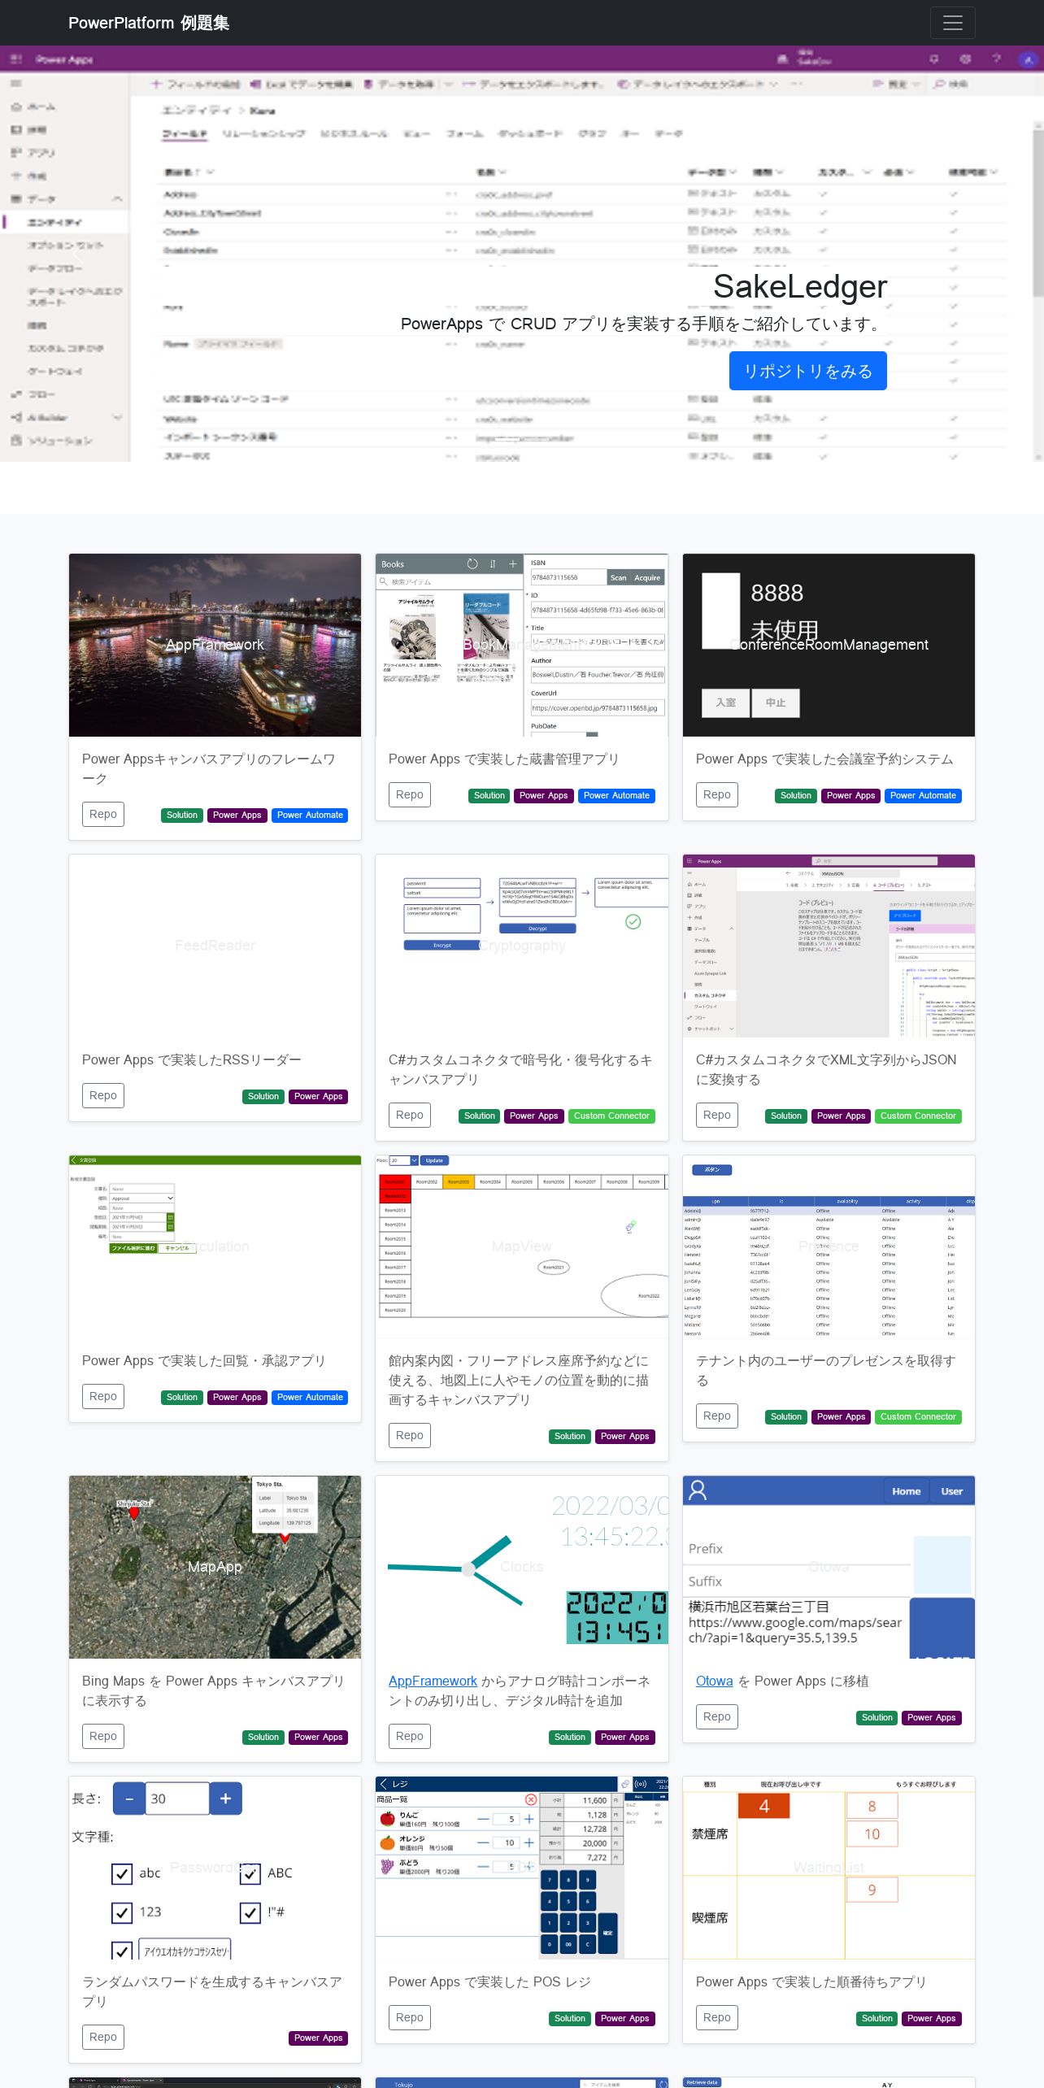Click the MapView floor plan thumbnail
1044x2088 pixels.
click(x=522, y=1246)
